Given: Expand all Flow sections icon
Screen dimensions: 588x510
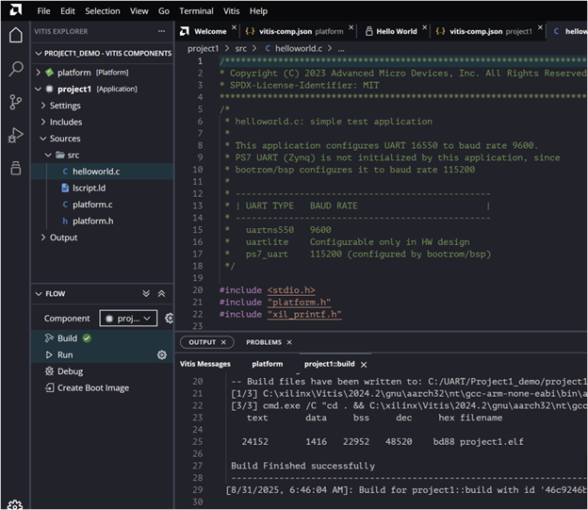Looking at the screenshot, I should pyautogui.click(x=146, y=293).
